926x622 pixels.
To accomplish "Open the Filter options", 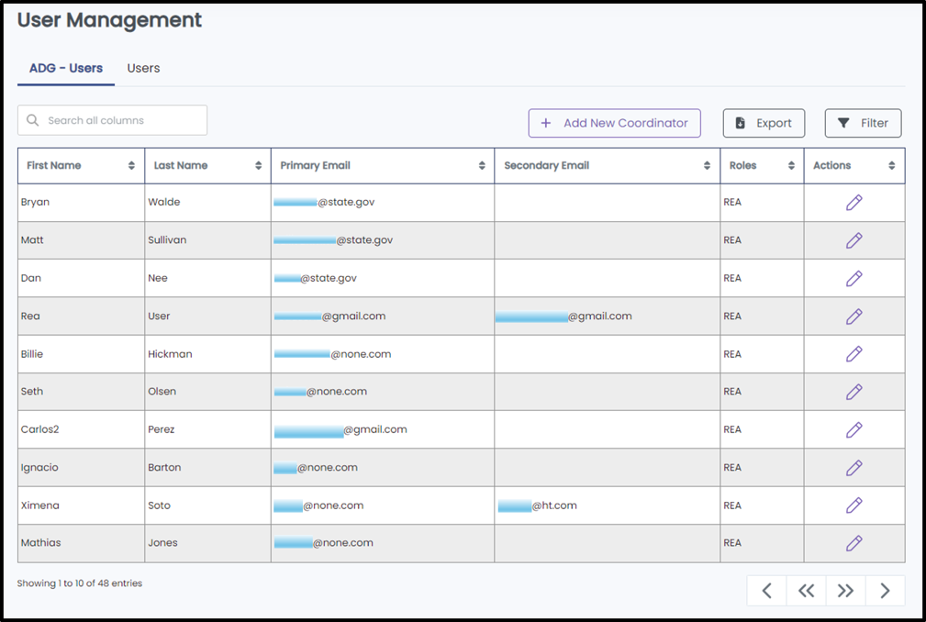I will tap(863, 123).
